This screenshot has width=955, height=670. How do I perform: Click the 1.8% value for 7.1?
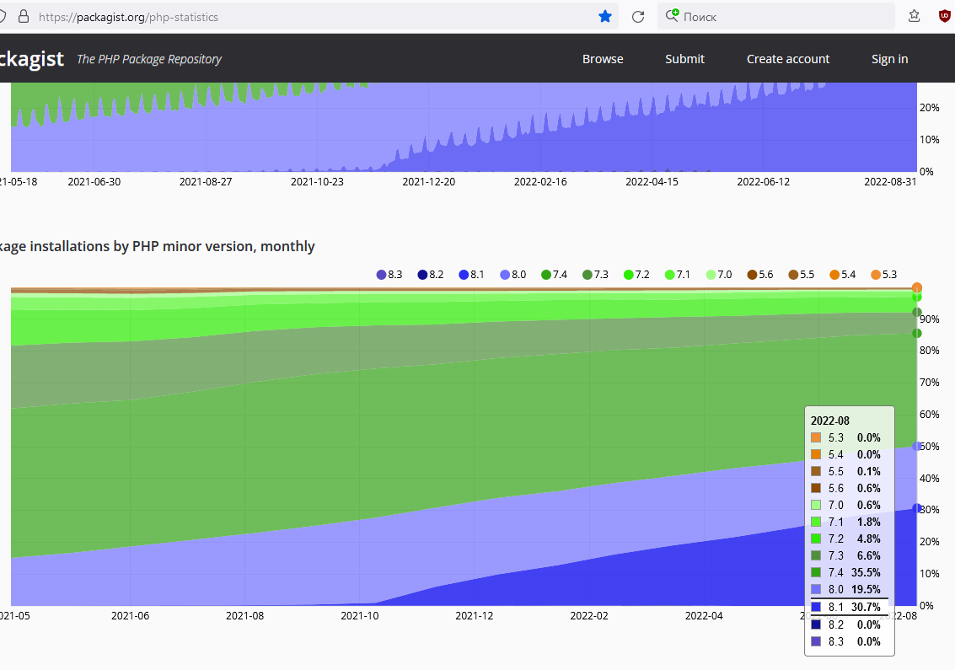869,522
